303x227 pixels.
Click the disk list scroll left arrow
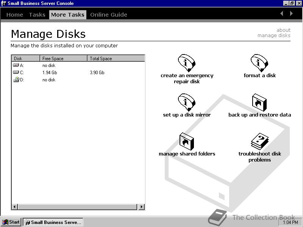[14, 207]
